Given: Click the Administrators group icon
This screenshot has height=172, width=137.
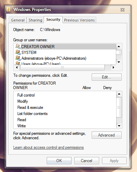Looking at the screenshot, I should pos(18,58).
